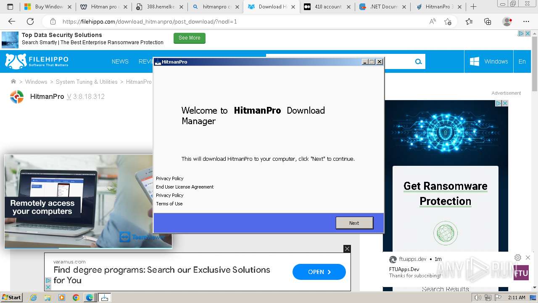Click the home breadcrumb icon
Viewport: 538px width, 303px height.
(13, 82)
